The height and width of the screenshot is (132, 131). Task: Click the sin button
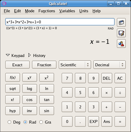coord(47,111)
